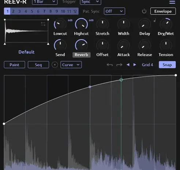Click the purple curve midpoint handle
Viewport: 180px width, 170px height.
click(x=90, y=87)
